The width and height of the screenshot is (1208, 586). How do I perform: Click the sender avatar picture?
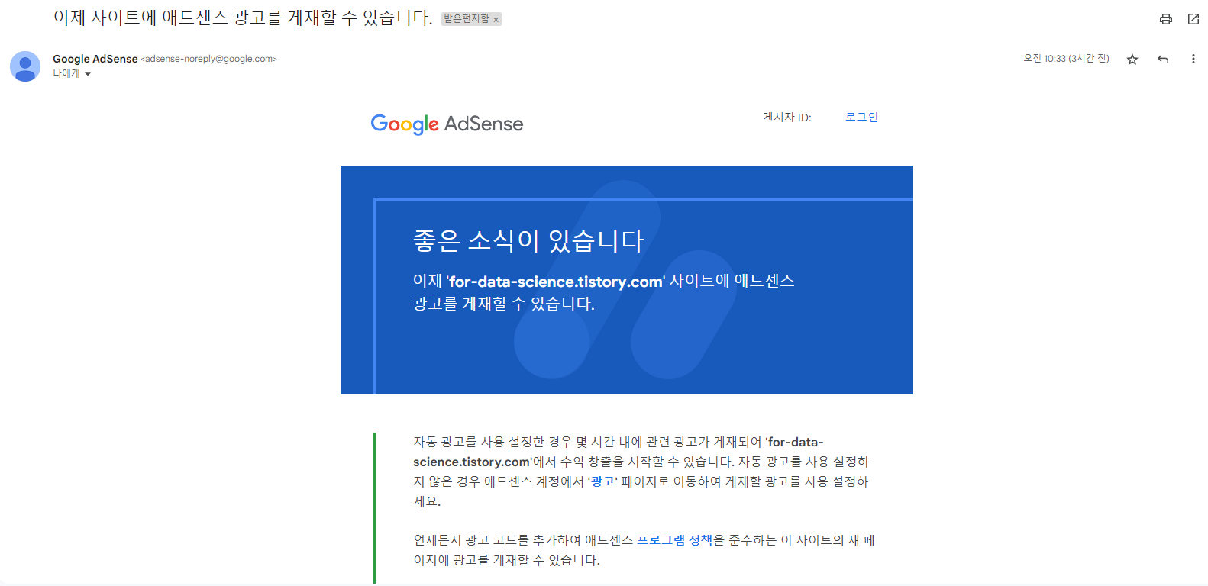[x=25, y=66]
